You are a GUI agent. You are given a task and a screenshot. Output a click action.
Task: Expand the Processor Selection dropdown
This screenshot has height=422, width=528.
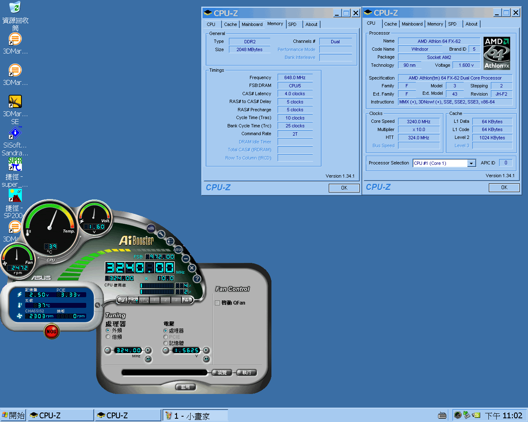[x=471, y=163]
